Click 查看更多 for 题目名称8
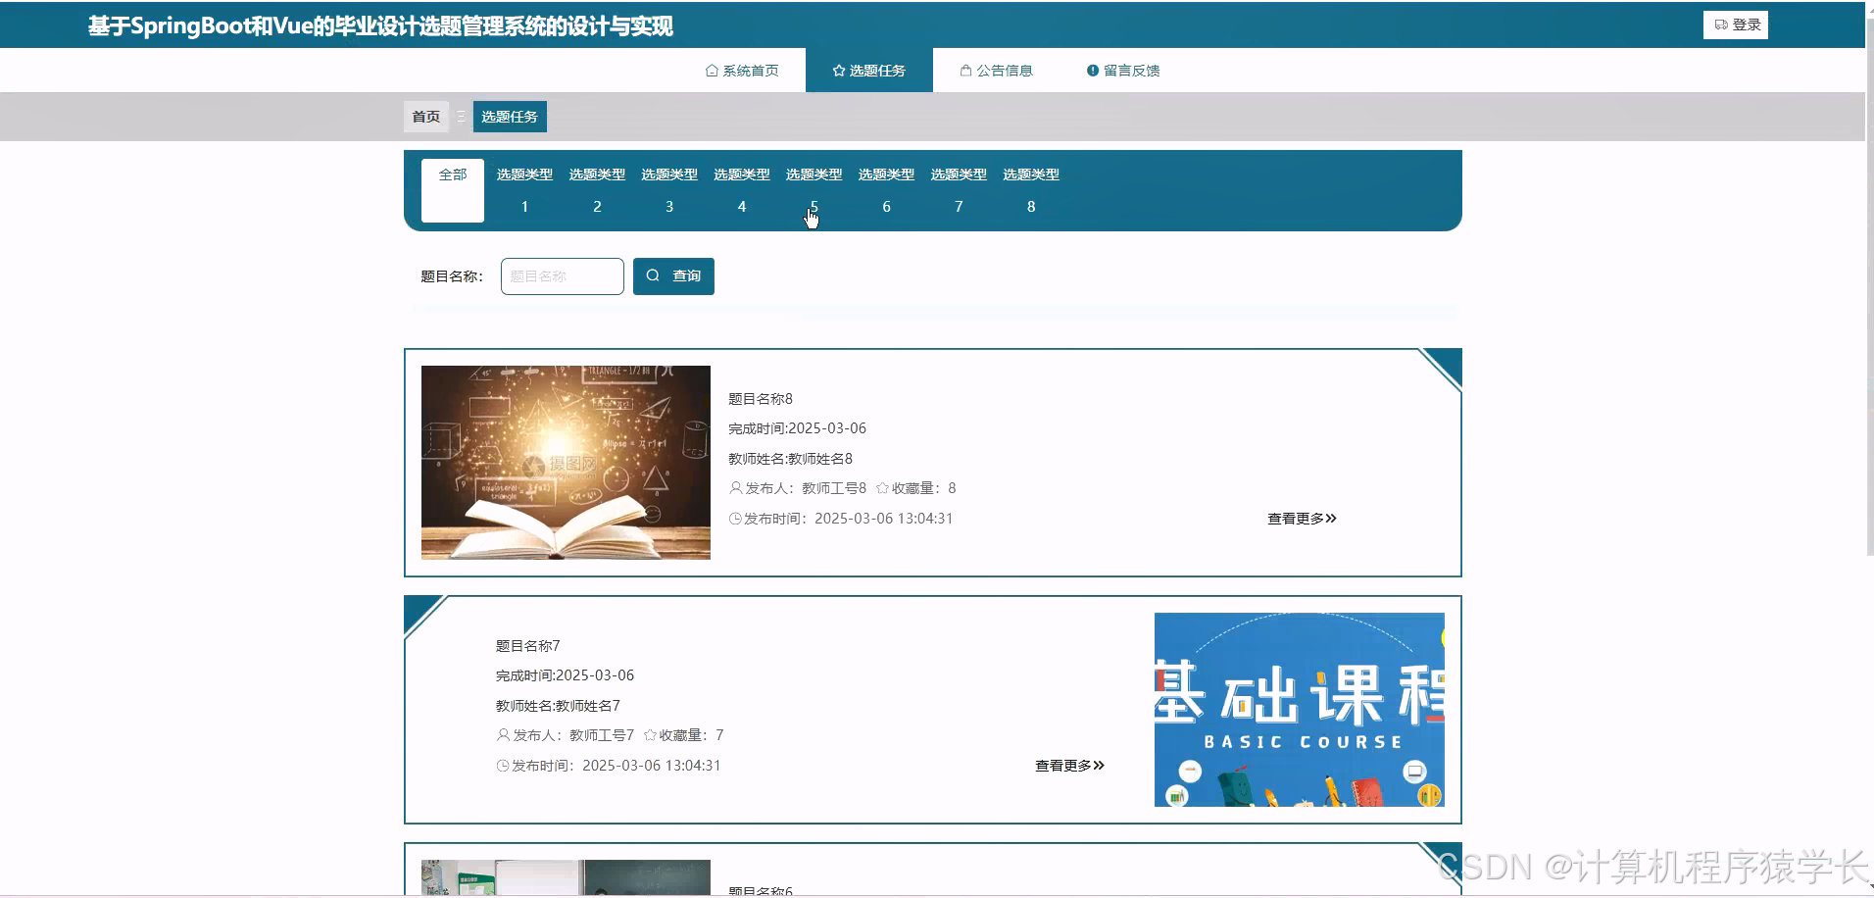This screenshot has width=1874, height=898. point(1300,519)
